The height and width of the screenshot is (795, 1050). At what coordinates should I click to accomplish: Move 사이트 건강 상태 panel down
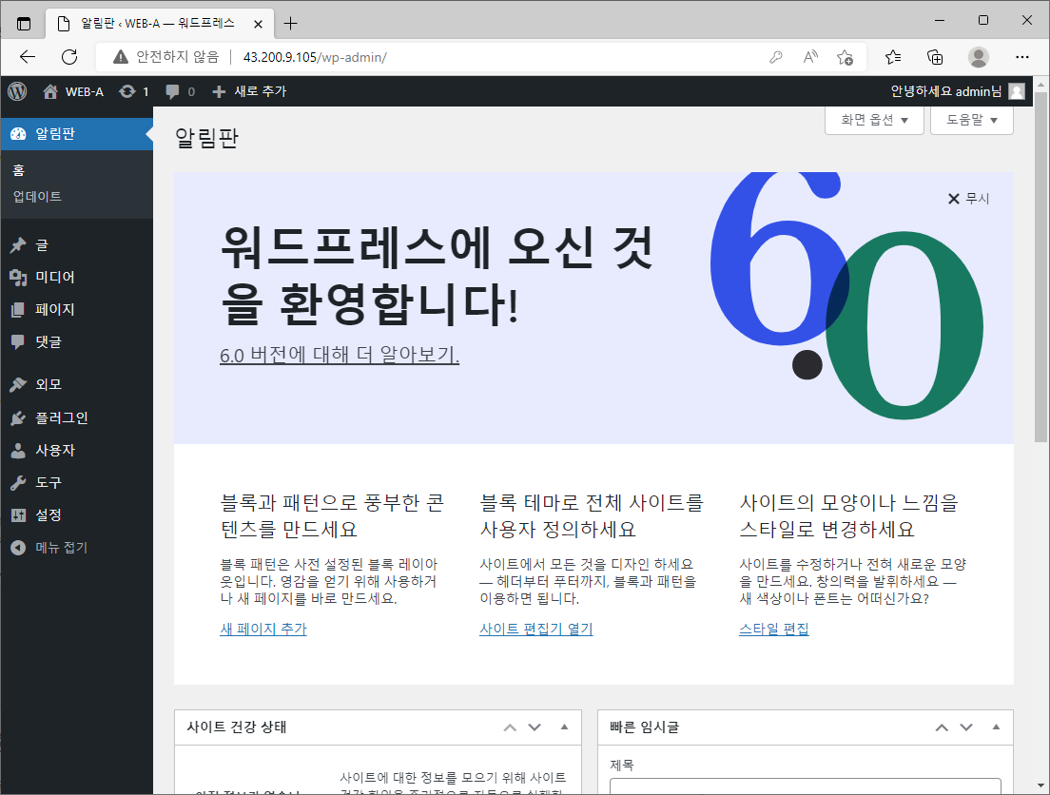point(535,727)
